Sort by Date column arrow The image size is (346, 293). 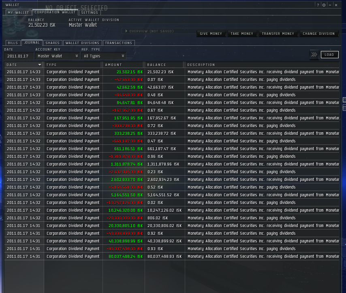coord(39,65)
